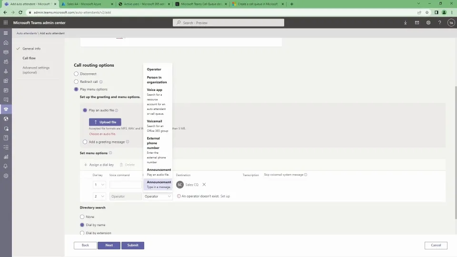
Task: Open the Teams devices bell icon in sidebar
Action: pyautogui.click(x=6, y=71)
